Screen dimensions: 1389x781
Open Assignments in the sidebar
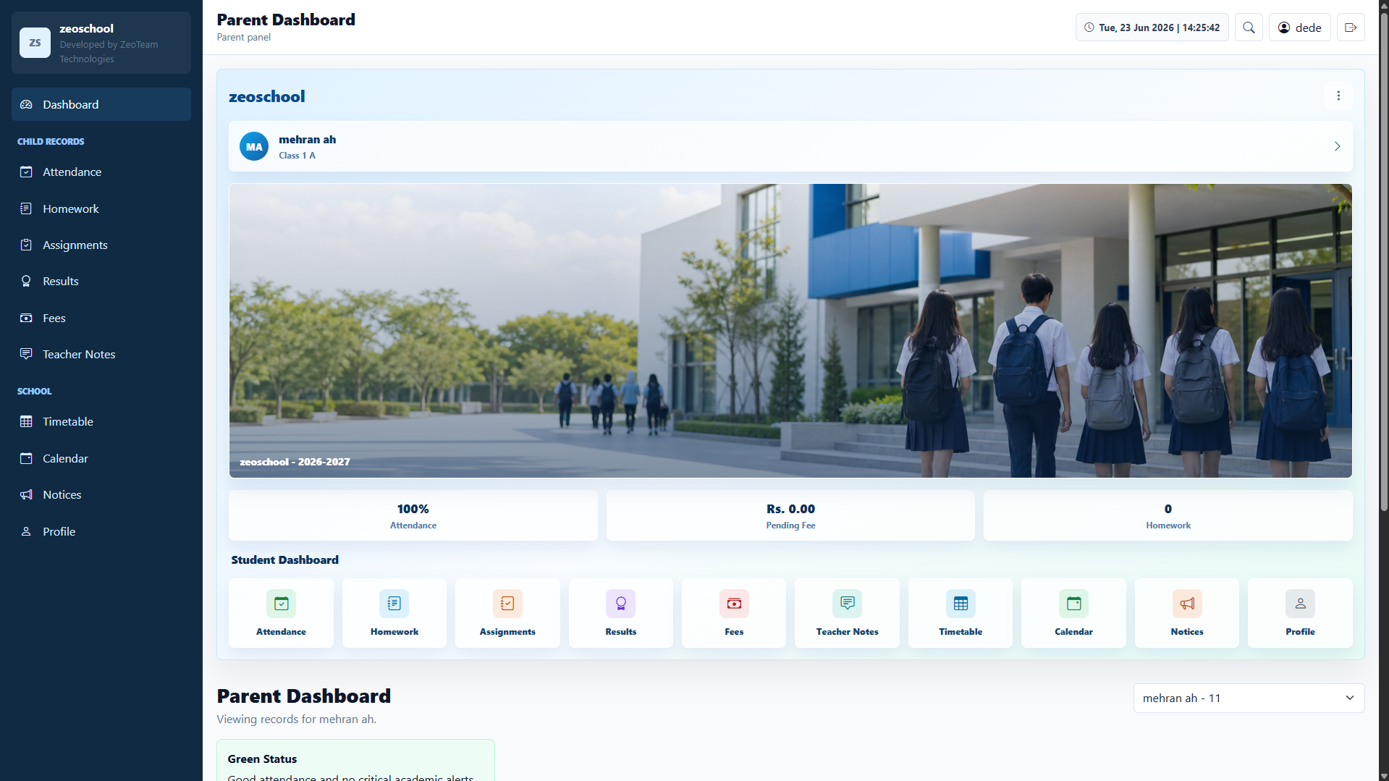click(x=101, y=245)
